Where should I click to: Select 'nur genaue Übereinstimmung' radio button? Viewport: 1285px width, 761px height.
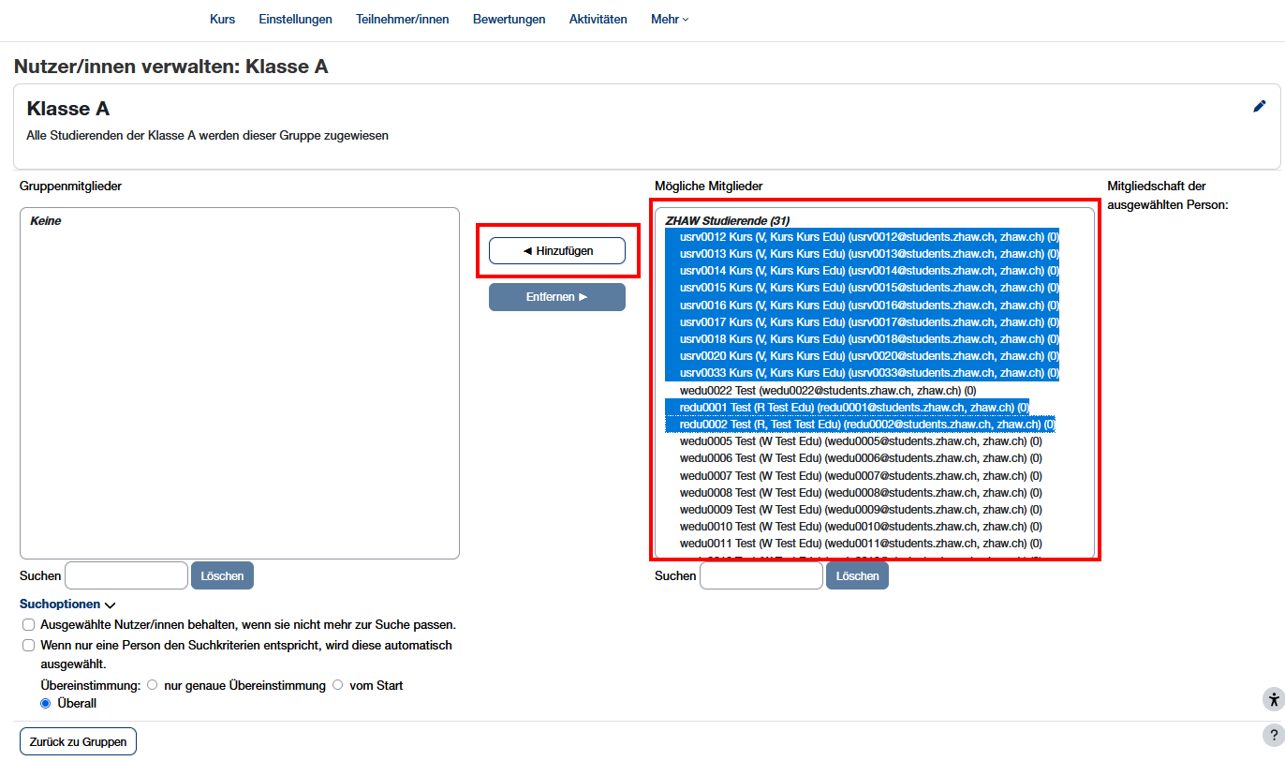pyautogui.click(x=153, y=685)
